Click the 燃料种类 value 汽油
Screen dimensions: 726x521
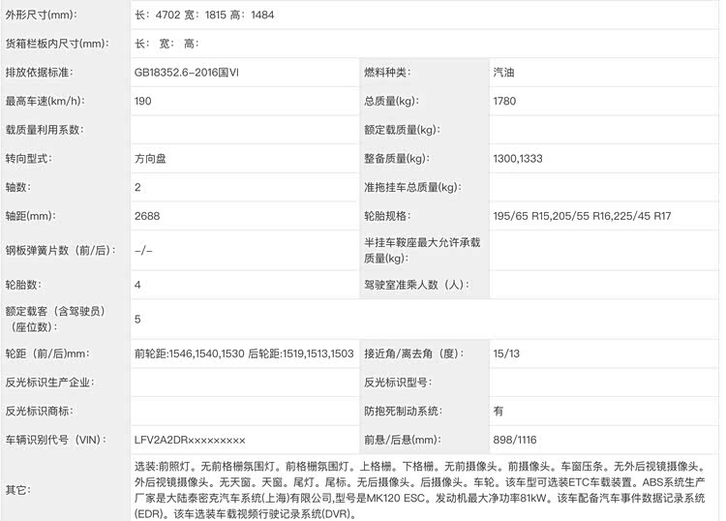pos(504,73)
